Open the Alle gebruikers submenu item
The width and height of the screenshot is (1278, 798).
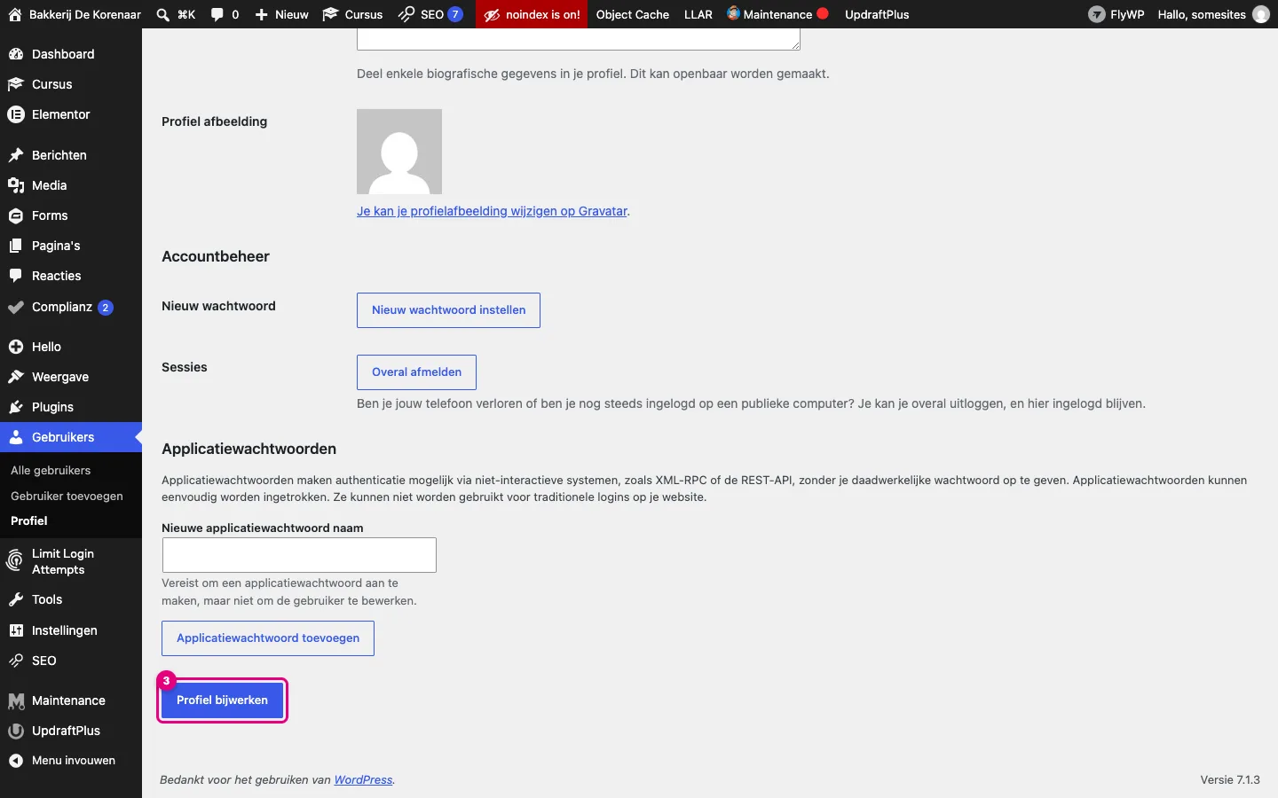click(x=51, y=471)
